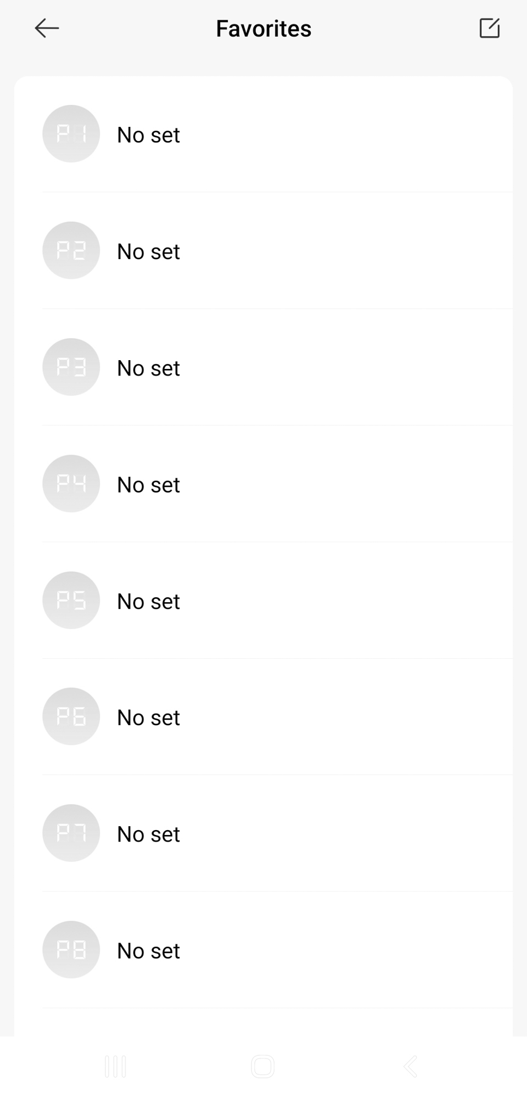Tap the back arrow in header
The height and width of the screenshot is (1098, 527).
[47, 28]
